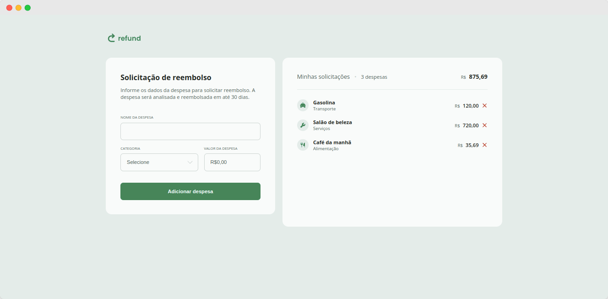608x299 pixels.
Task: Click the utensils icon beside Café da manhã
Action: click(303, 145)
